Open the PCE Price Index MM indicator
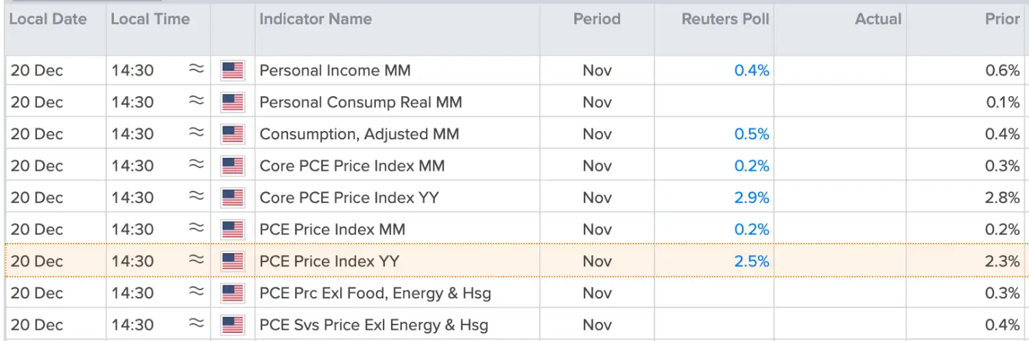1029x341 pixels. tap(332, 229)
